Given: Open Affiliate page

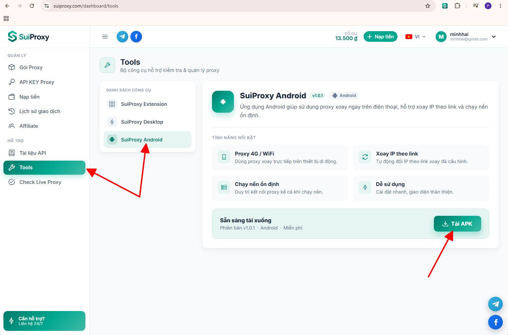Looking at the screenshot, I should coord(44,126).
